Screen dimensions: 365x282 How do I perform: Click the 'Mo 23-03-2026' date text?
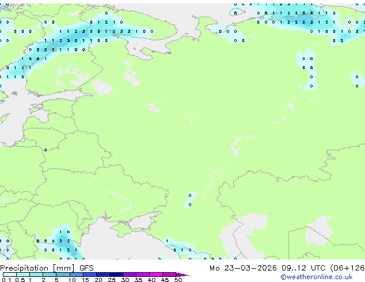coord(243,268)
